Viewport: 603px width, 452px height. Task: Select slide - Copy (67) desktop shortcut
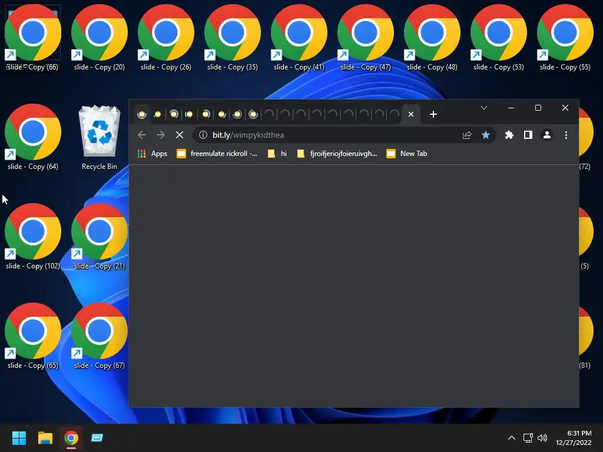click(x=99, y=336)
